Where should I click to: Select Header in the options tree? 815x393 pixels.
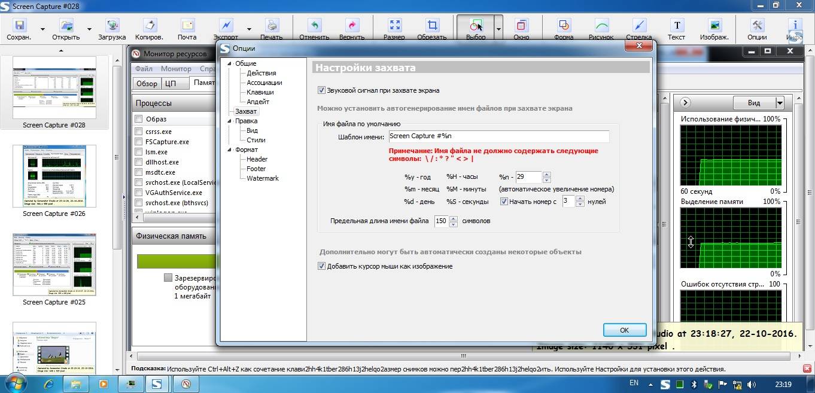tap(257, 159)
